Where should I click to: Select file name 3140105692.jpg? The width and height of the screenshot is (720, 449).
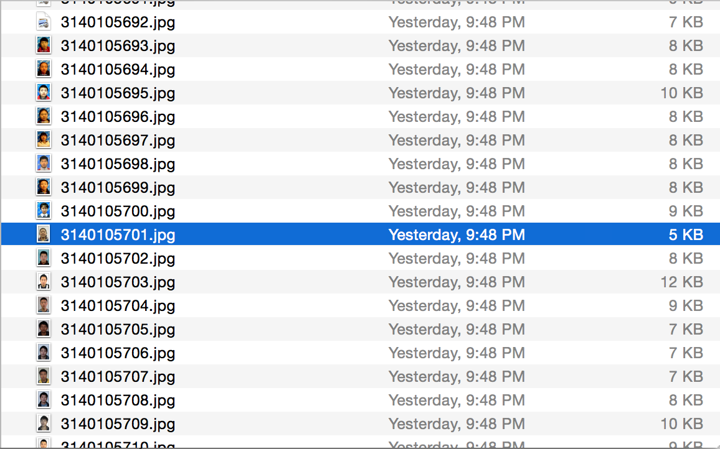118,22
